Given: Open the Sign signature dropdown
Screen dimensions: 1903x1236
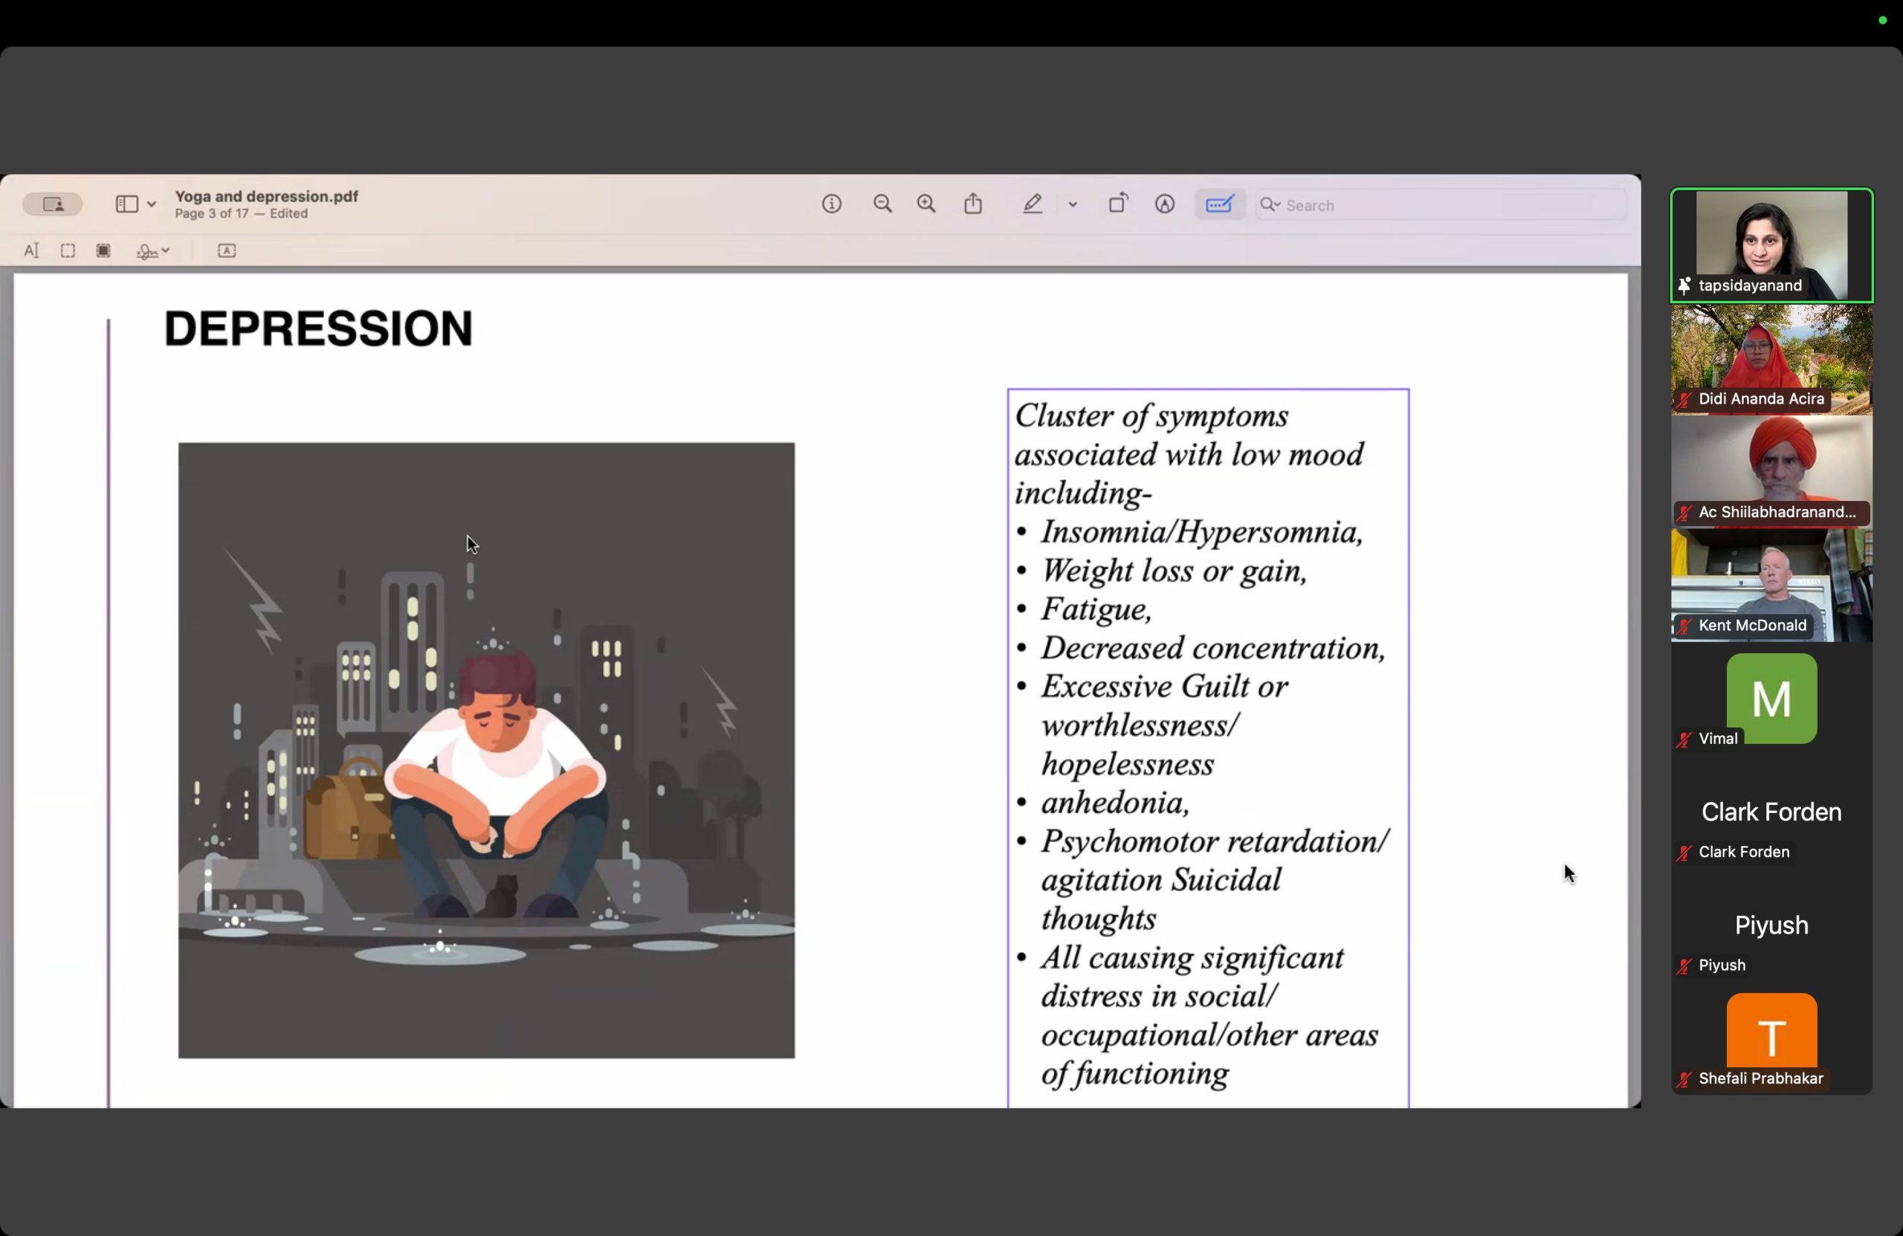Looking at the screenshot, I should pyautogui.click(x=152, y=251).
